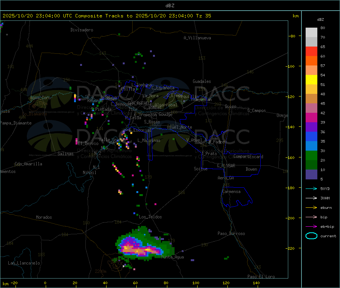Click the 'Carmensa' map label
Image resolution: width=340 pixels, height=288 pixels.
231,191
